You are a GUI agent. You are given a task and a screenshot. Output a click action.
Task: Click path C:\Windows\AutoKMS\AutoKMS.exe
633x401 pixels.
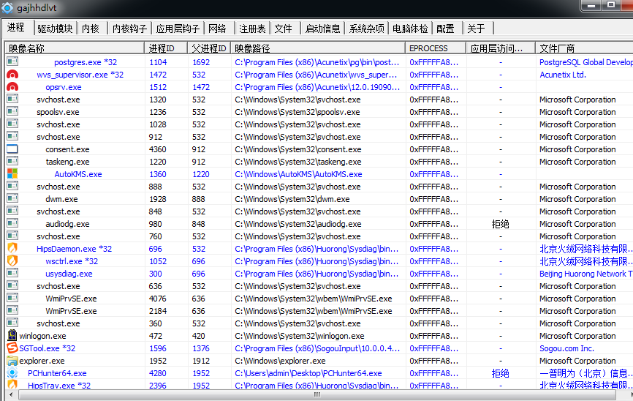[x=298, y=174]
